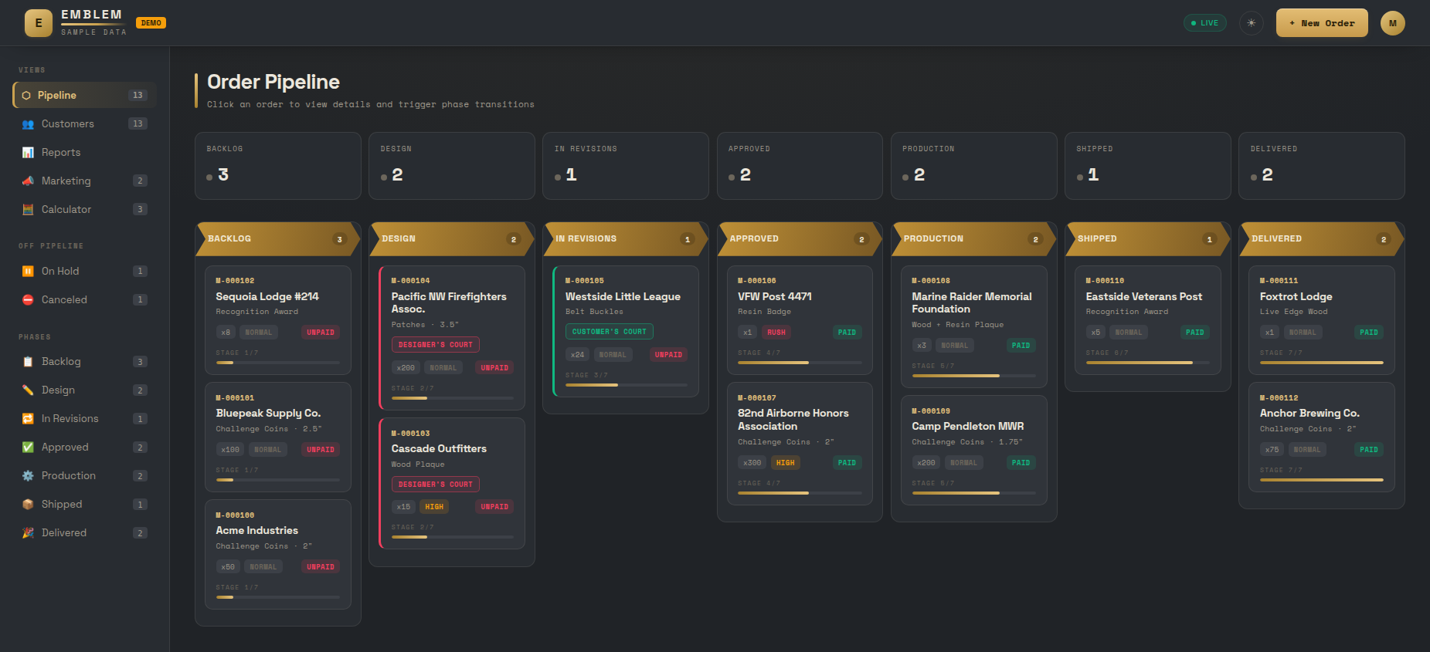This screenshot has height=652, width=1430.
Task: Click the Canceled no-entry icon
Action: [x=28, y=300]
